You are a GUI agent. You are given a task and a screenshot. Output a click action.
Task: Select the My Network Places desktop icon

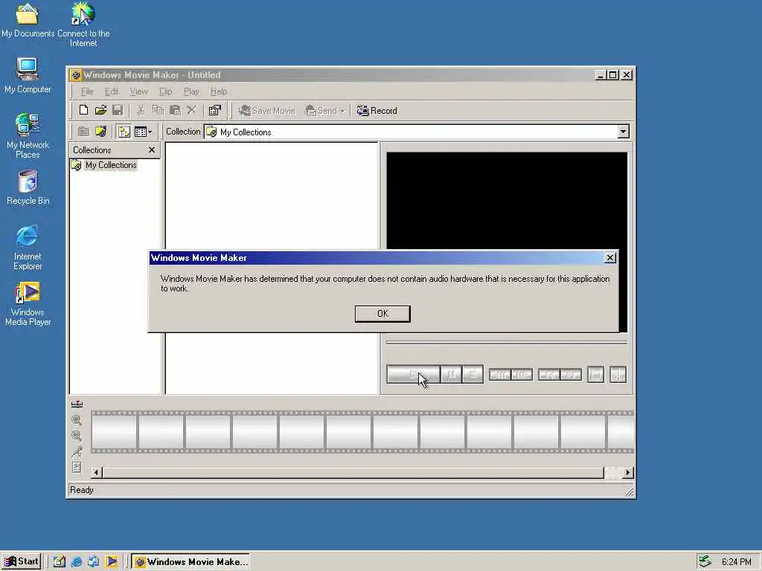[x=28, y=135]
